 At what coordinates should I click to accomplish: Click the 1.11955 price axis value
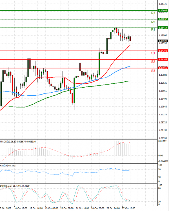[x=163, y=91]
